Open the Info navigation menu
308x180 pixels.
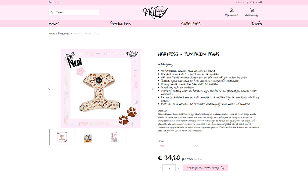point(257,23)
